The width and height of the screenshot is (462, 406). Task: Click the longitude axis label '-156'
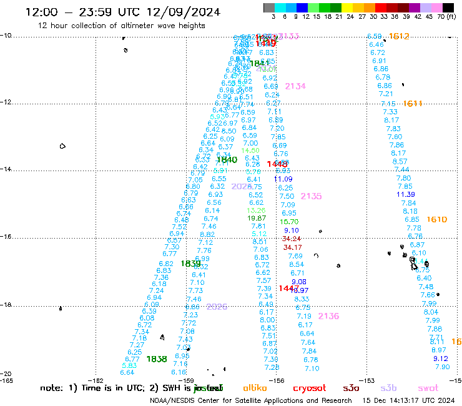coord(277,380)
